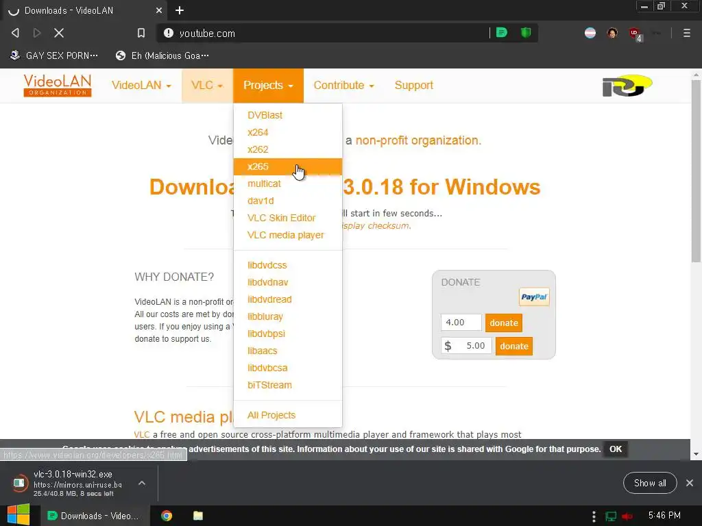Select libbluray from Projects menu

(288, 316)
